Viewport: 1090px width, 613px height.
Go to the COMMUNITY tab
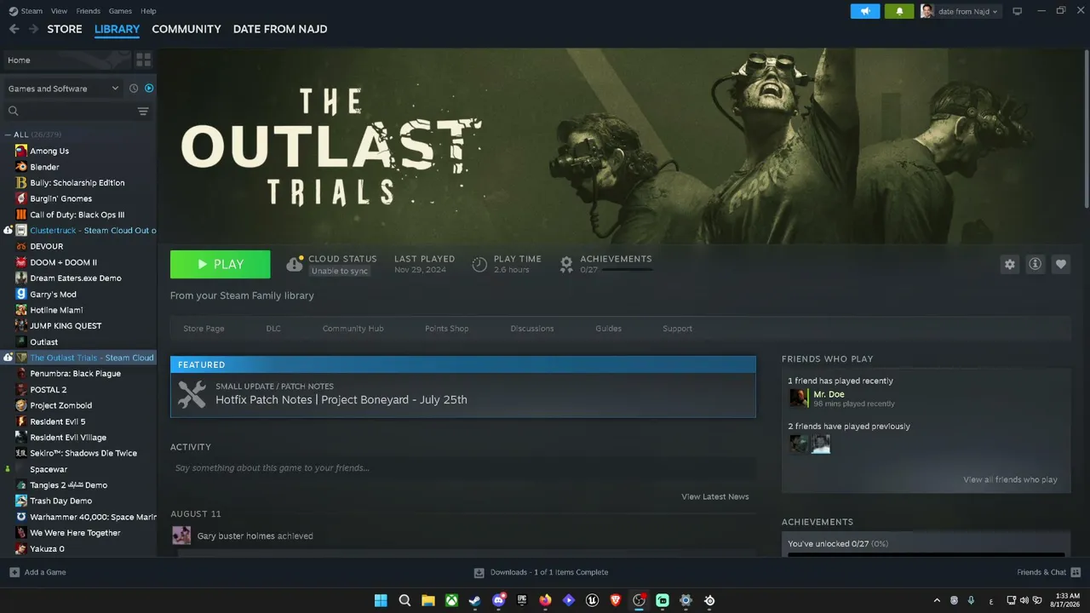[186, 29]
